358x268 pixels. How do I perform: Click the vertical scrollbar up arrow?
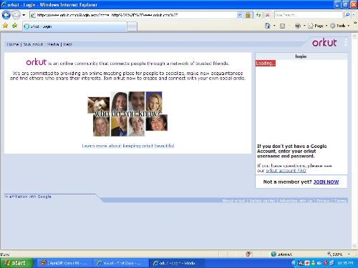click(354, 36)
